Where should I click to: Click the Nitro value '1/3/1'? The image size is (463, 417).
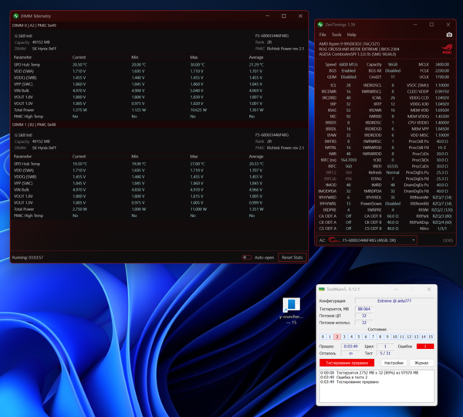click(441, 229)
